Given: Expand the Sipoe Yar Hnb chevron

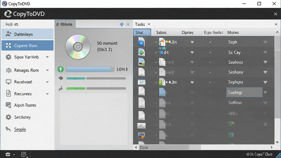Looking at the screenshot, I should [x=47, y=57].
